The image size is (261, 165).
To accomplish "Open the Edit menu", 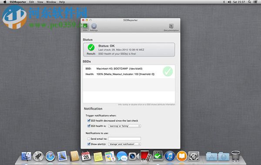I will pos(32,2).
